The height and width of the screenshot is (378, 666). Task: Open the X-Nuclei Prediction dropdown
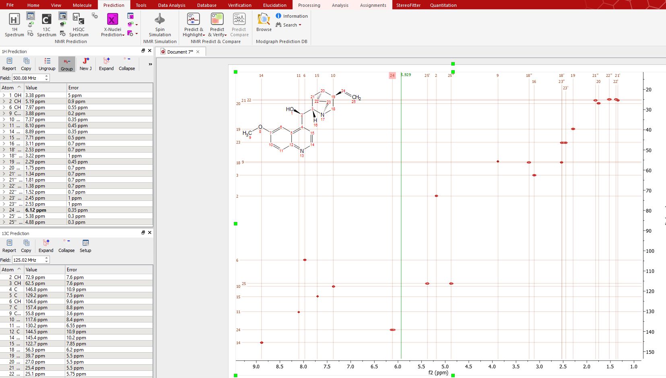point(112,32)
